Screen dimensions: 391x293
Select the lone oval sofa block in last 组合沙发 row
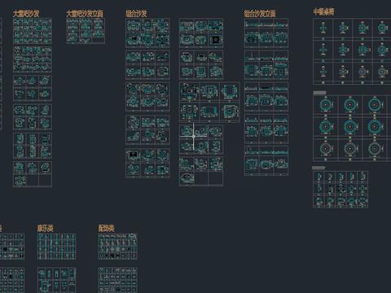point(187,178)
